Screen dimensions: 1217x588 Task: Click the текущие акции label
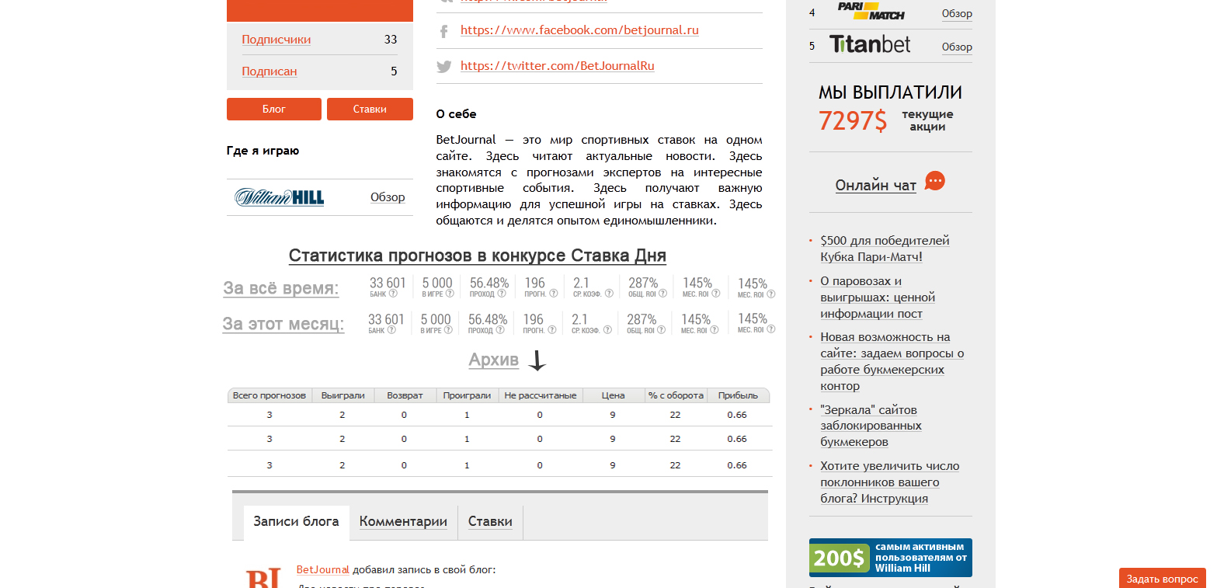coord(927,120)
